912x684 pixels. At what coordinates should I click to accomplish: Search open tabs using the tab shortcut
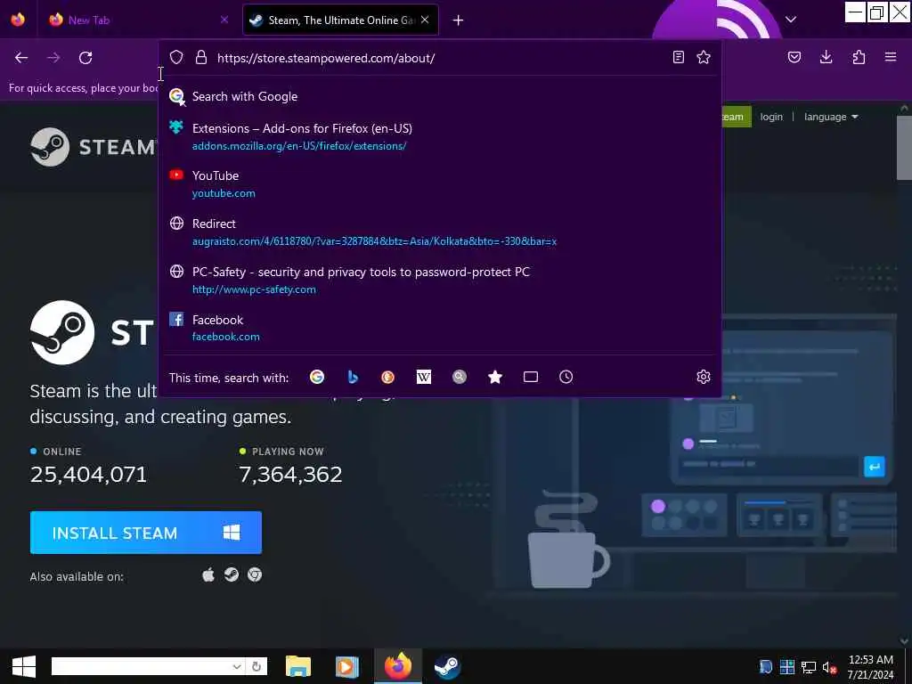coord(531,377)
